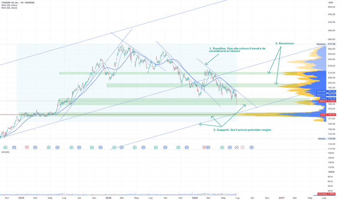Open the USD currency selector

pos(331,3)
